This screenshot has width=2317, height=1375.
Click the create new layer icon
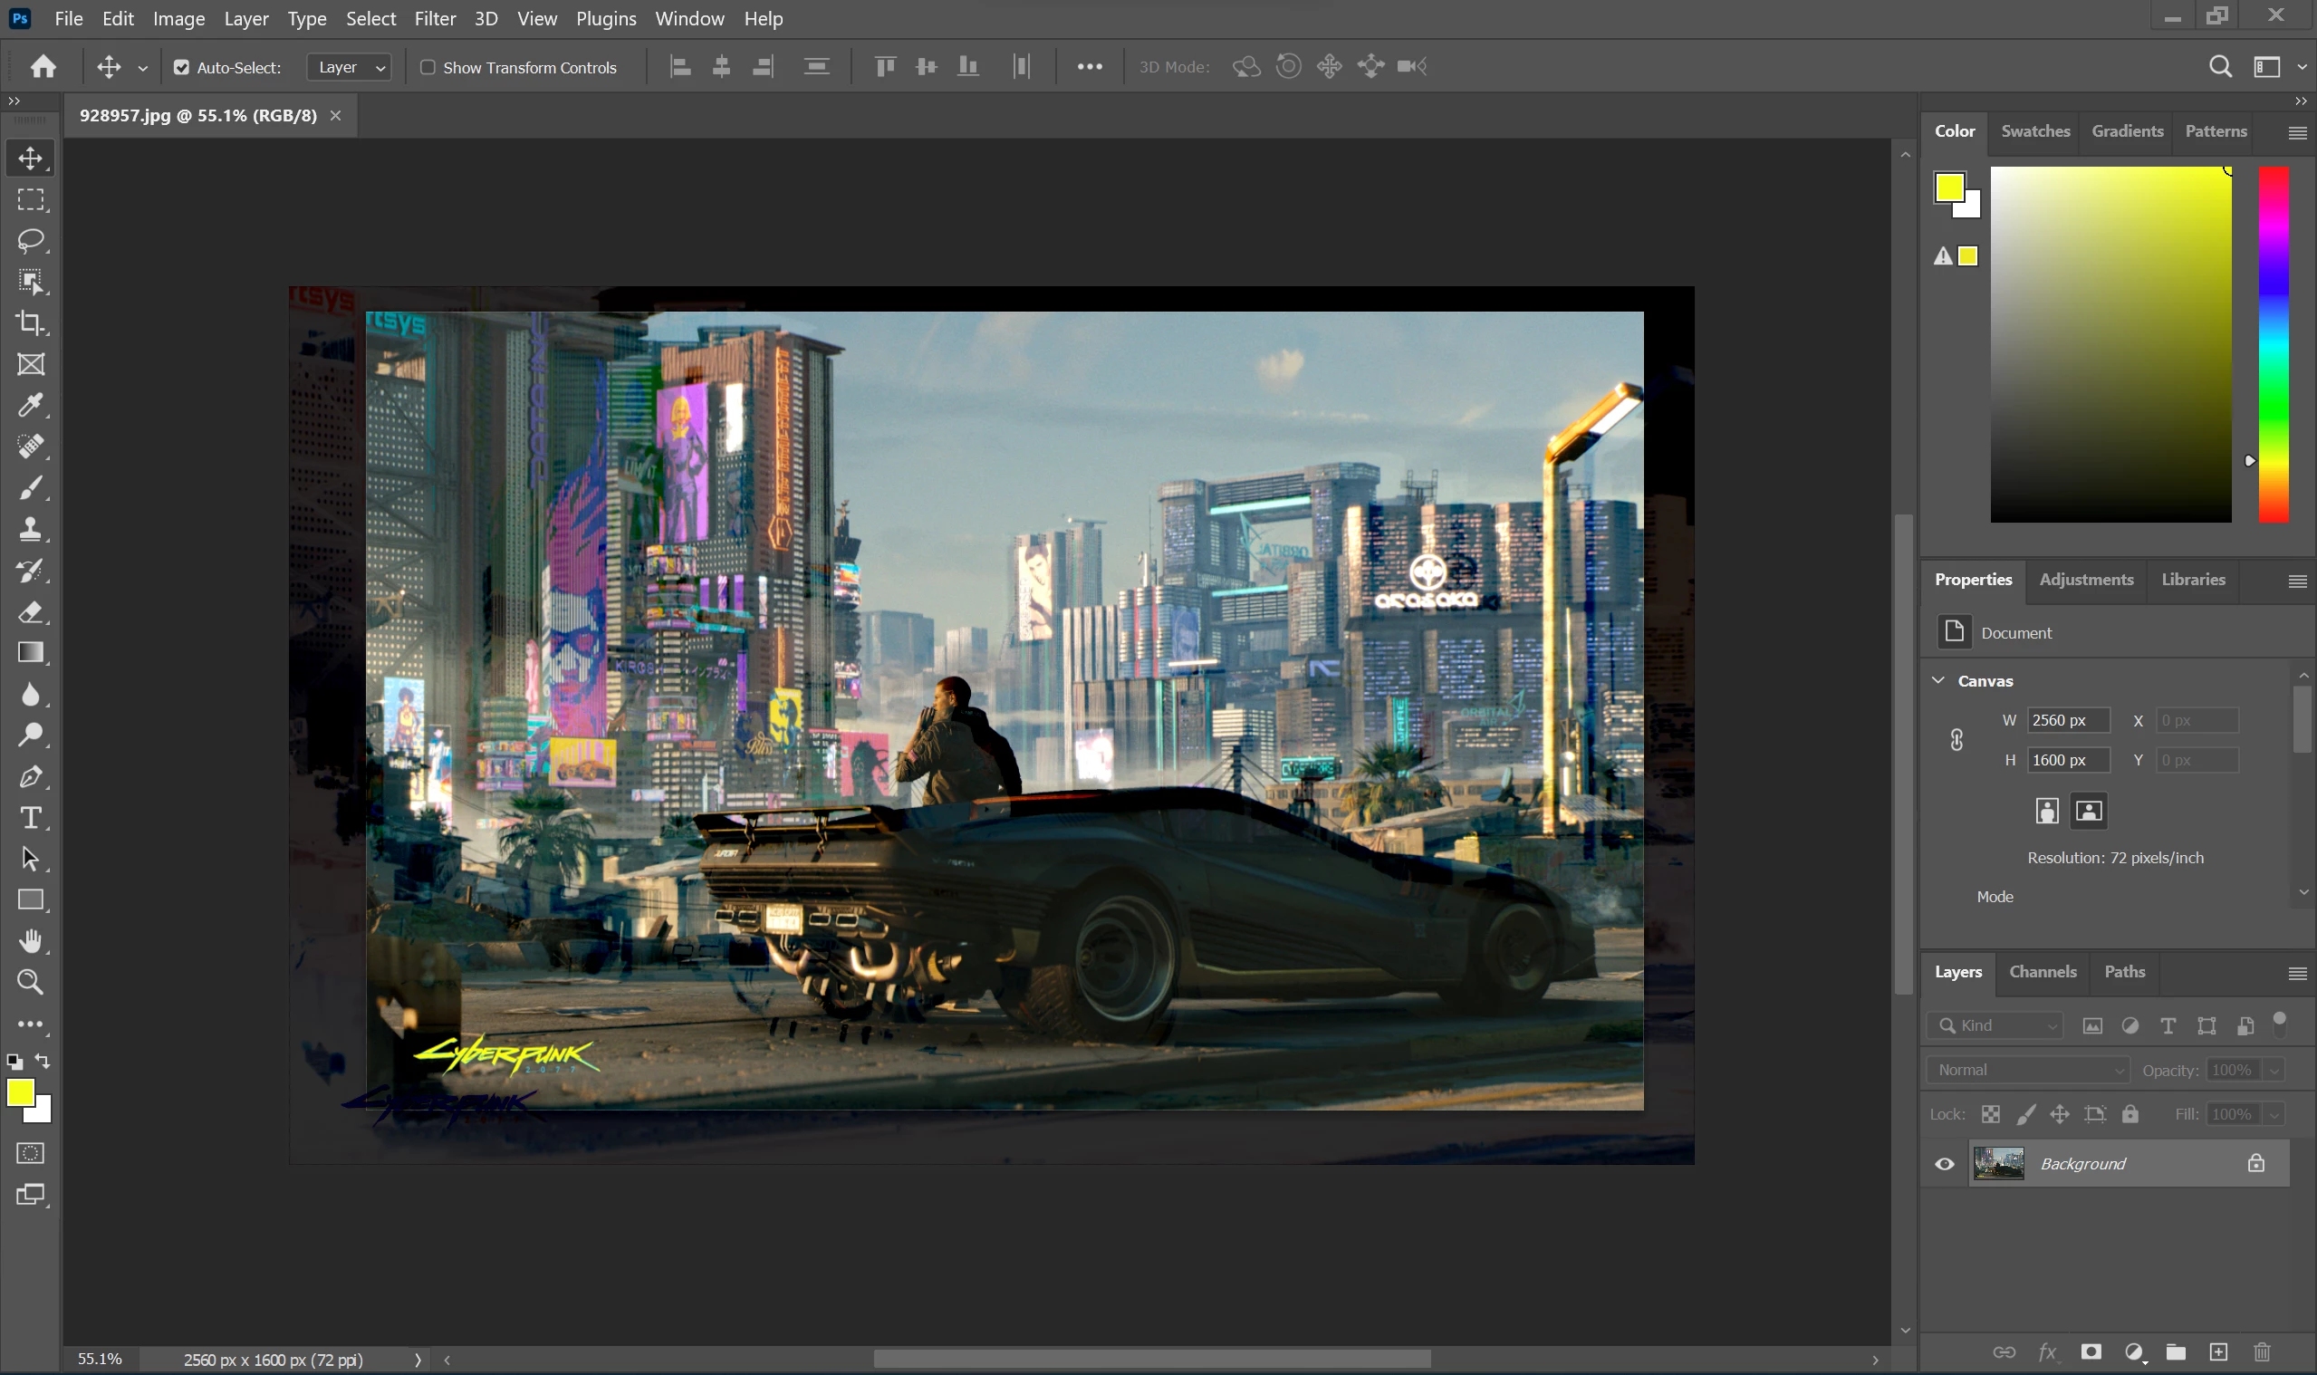coord(2218,1351)
